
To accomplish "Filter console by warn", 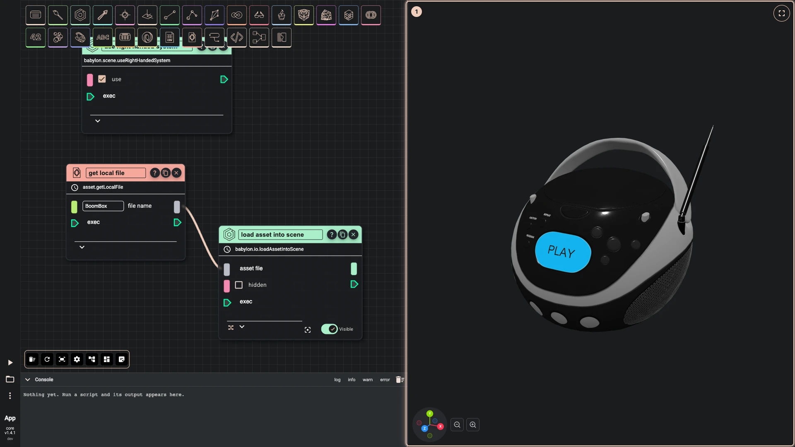I will coord(368,380).
